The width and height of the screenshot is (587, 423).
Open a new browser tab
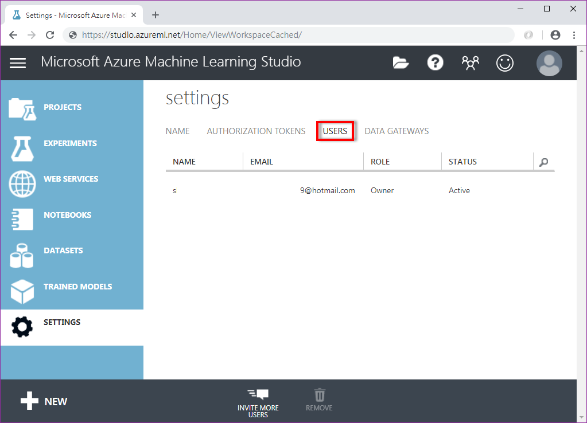156,15
